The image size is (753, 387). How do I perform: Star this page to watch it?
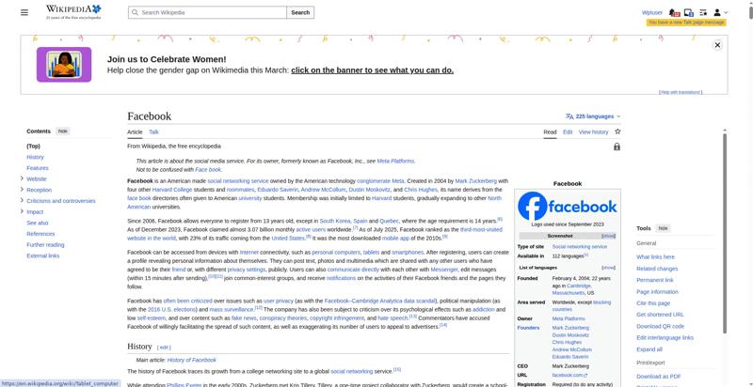(x=617, y=132)
